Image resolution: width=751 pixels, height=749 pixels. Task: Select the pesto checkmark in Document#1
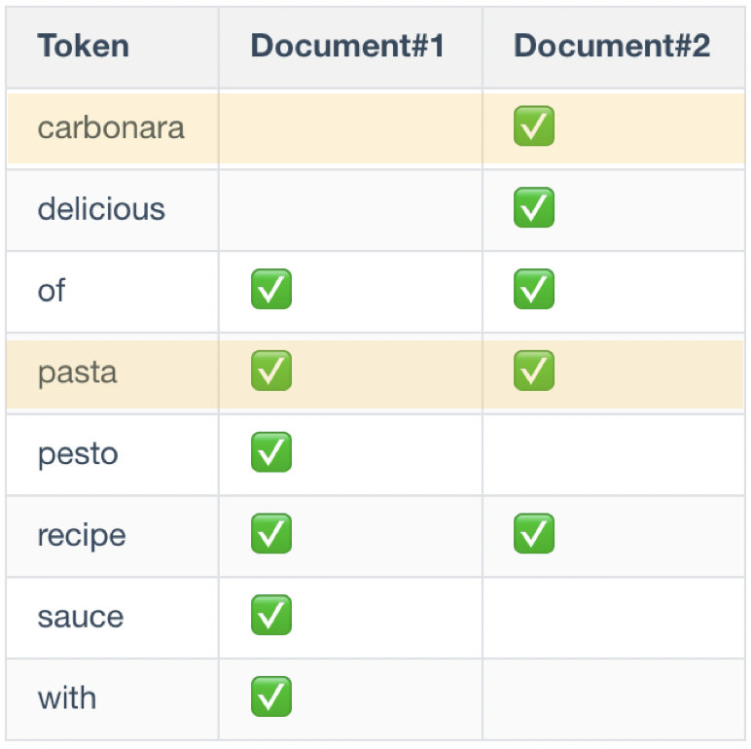click(x=271, y=452)
